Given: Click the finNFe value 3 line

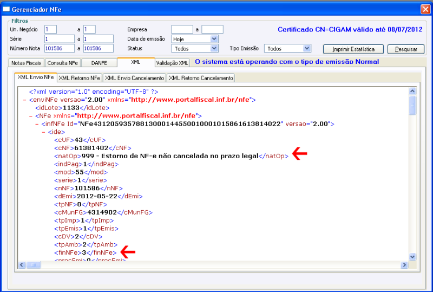Looking at the screenshot, I should 86,252.
